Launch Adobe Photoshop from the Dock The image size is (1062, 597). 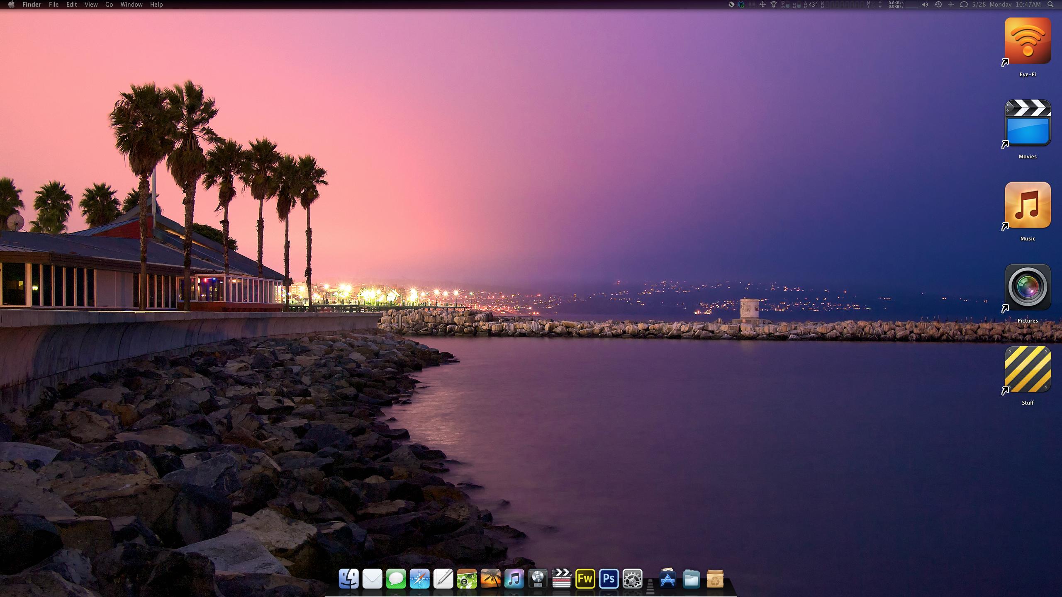coord(609,579)
